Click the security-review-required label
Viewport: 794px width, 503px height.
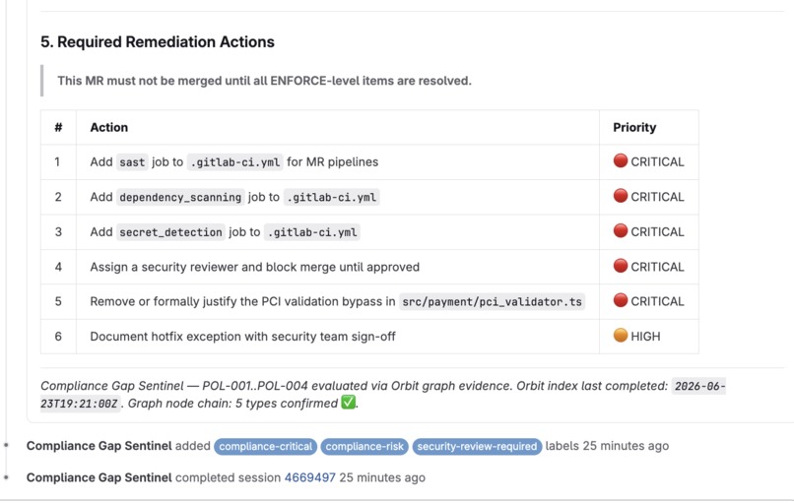coord(477,446)
